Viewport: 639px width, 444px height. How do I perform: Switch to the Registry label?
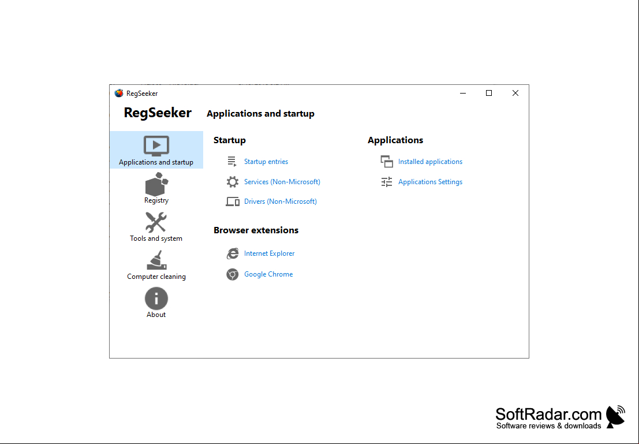(156, 200)
